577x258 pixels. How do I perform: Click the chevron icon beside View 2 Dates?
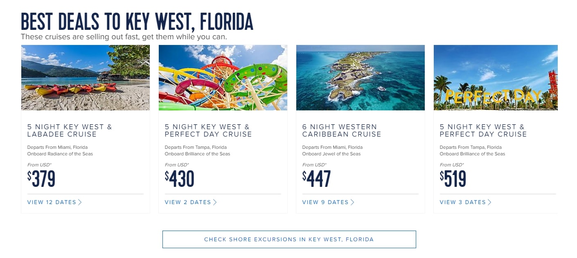(215, 202)
